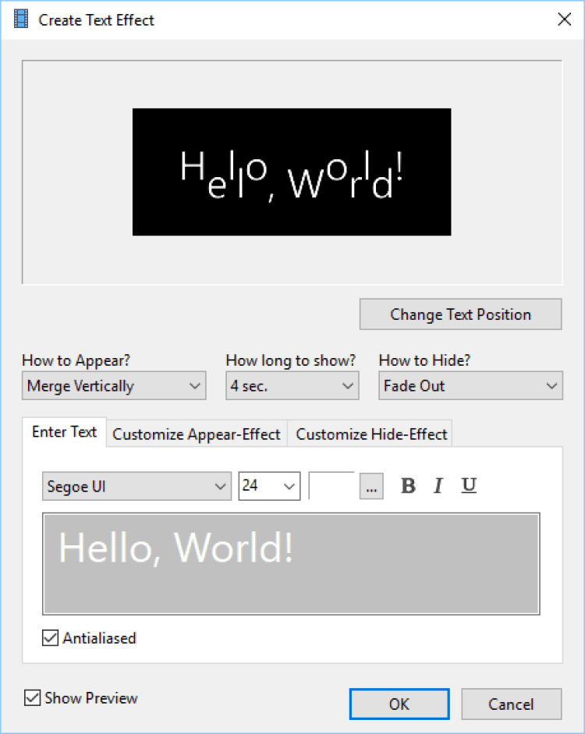Click the Cancel button
This screenshot has height=734, width=585.
tap(511, 704)
